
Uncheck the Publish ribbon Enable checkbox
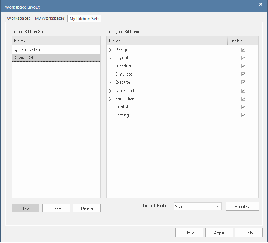tap(243, 107)
